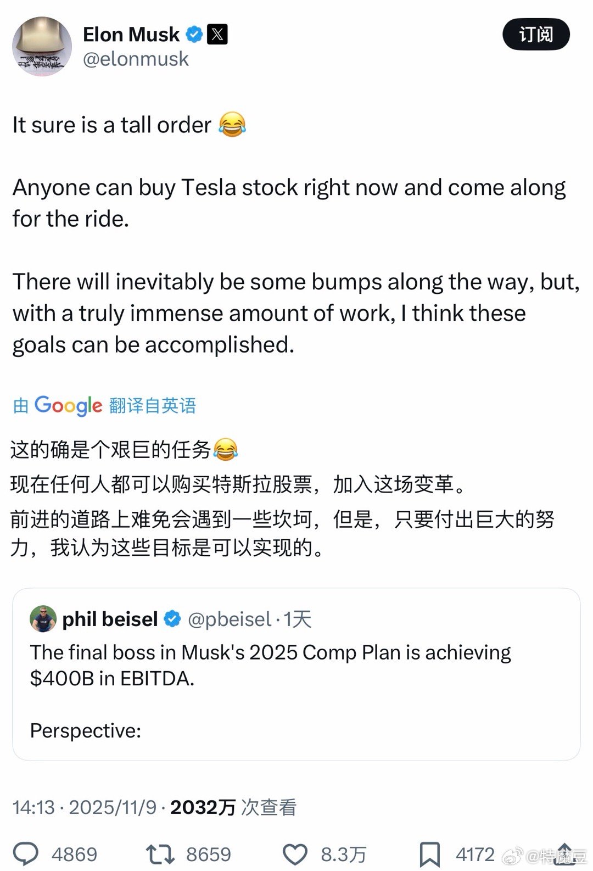Tap the 订阅 subscribe button
593x871 pixels.
tap(535, 35)
